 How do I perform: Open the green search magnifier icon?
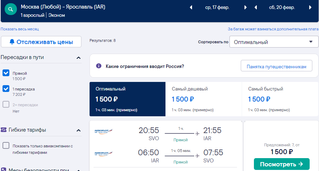(10, 9)
